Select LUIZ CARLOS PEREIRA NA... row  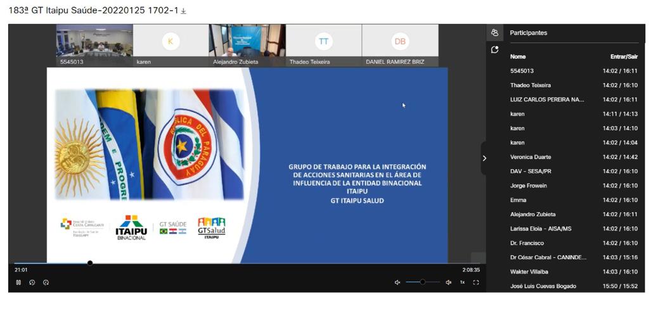tap(574, 99)
